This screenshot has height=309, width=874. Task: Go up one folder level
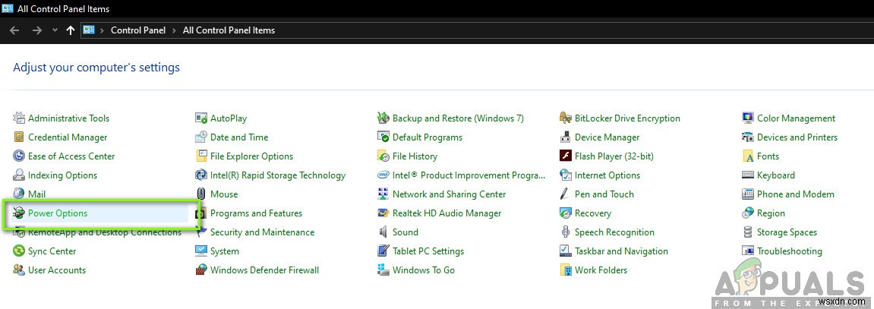coord(71,30)
